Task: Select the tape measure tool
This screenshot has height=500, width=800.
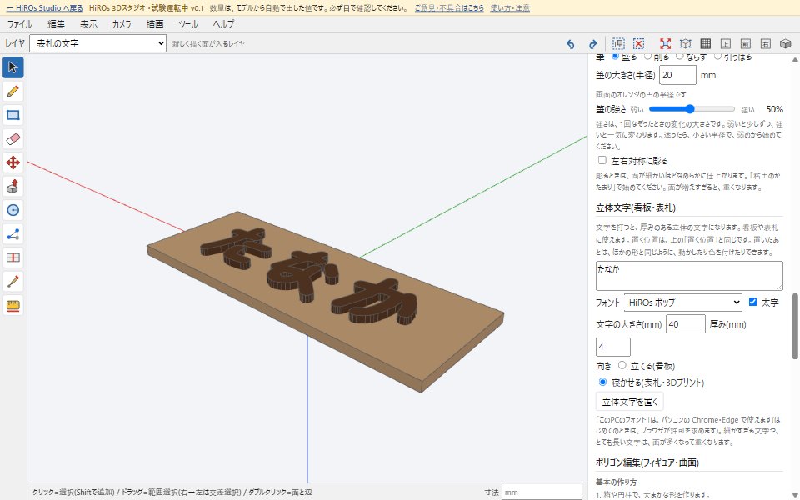Action: [13, 306]
